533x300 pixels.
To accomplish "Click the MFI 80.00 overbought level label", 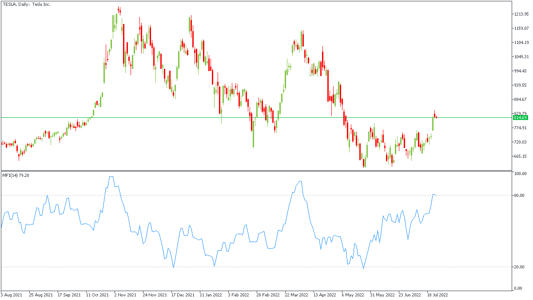I will [x=521, y=196].
